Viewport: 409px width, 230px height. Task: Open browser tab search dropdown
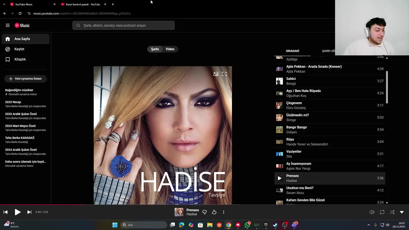(4, 4)
